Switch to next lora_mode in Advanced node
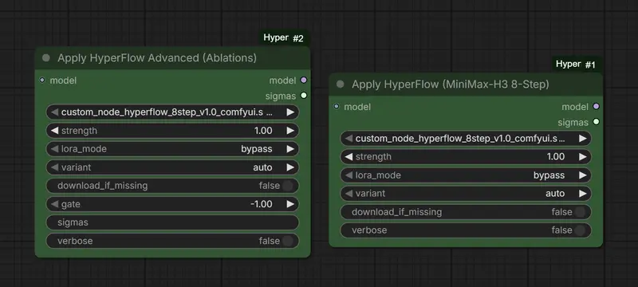 [x=290, y=149]
